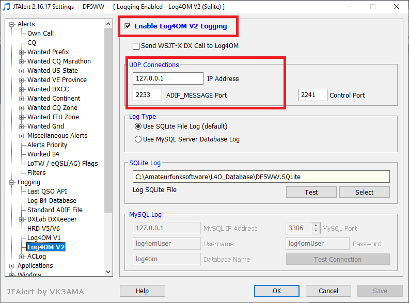The width and height of the screenshot is (409, 303).
Task: Open Filters settings page
Action: click(x=36, y=173)
